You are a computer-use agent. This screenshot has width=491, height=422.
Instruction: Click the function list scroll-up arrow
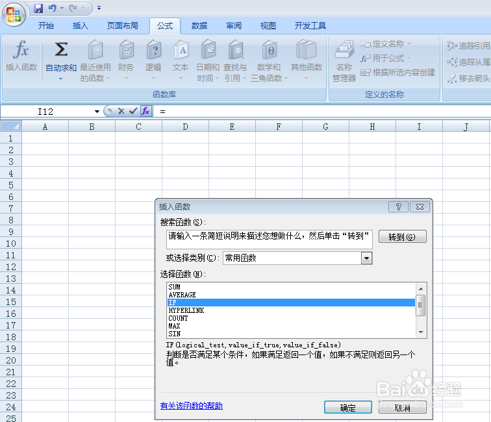point(421,289)
